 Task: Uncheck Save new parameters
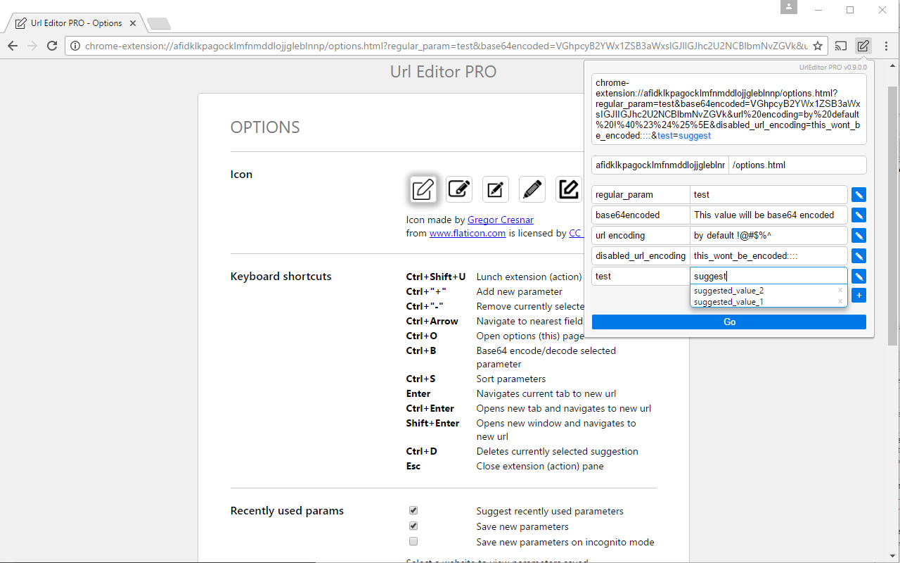[x=413, y=526]
